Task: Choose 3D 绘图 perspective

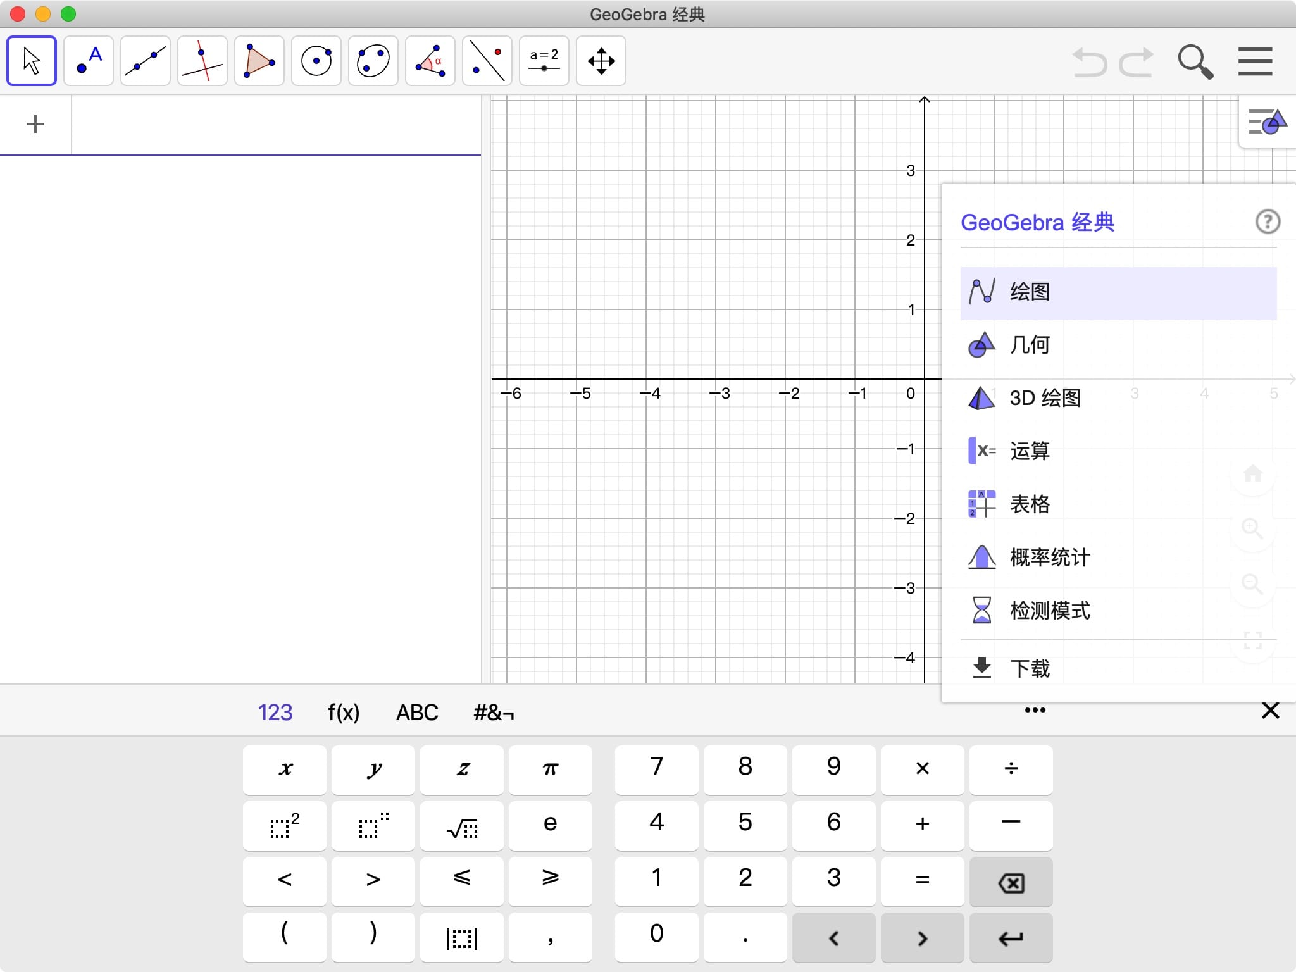Action: (1044, 398)
